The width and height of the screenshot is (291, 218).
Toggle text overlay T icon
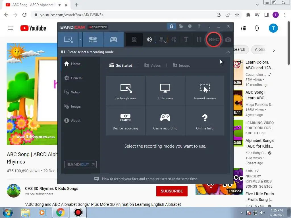pos(186,39)
